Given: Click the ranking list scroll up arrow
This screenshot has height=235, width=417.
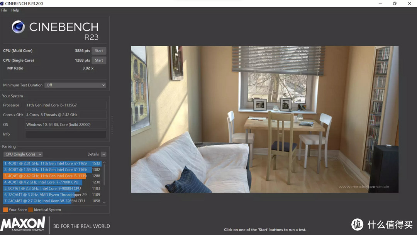Looking at the screenshot, I should 104,162.
